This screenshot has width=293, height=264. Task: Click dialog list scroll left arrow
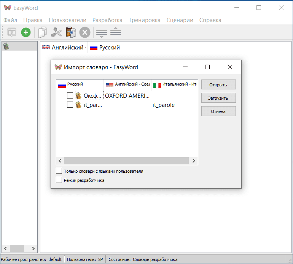[x=60, y=161]
